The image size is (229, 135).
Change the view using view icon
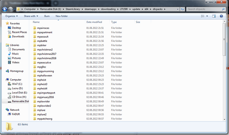tap(202, 16)
